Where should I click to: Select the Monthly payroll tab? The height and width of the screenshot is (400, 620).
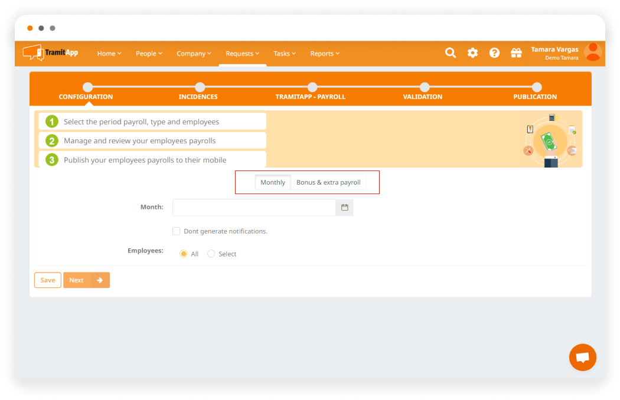tap(273, 182)
